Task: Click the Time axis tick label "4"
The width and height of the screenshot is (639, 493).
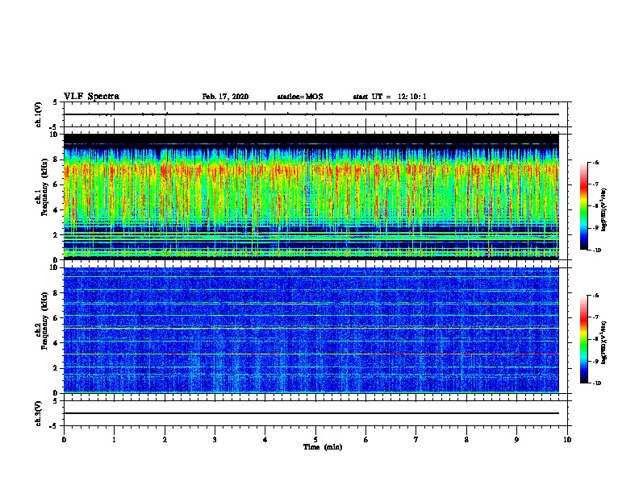Action: (265, 440)
